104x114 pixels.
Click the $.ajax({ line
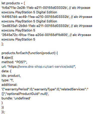7,58
